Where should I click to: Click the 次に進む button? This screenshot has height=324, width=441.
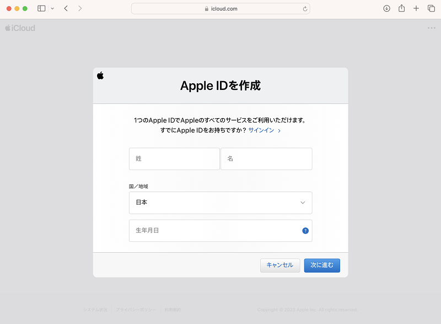[322, 265]
